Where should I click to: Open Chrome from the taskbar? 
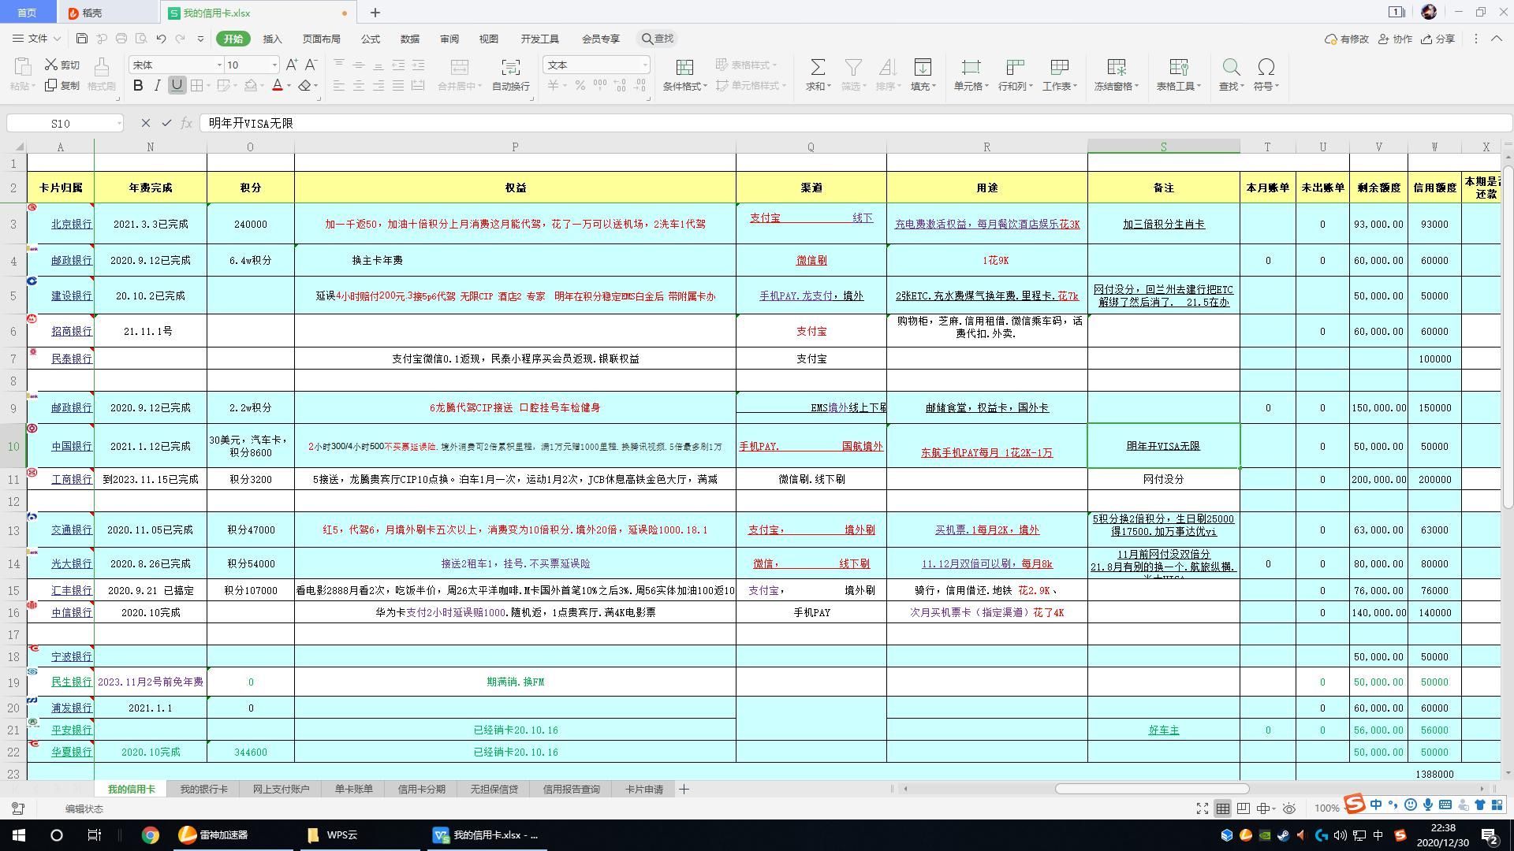tap(150, 835)
